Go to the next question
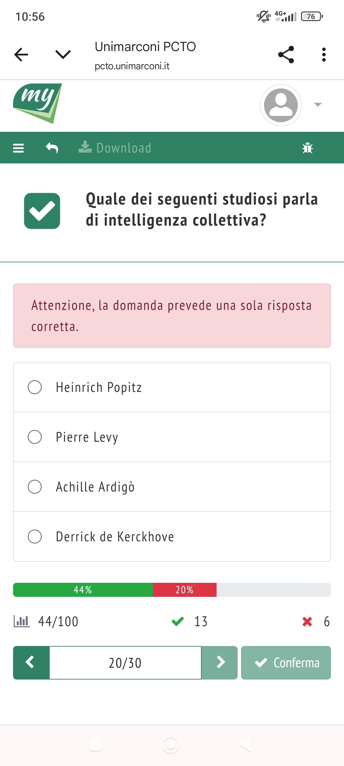344x766 pixels. [219, 663]
